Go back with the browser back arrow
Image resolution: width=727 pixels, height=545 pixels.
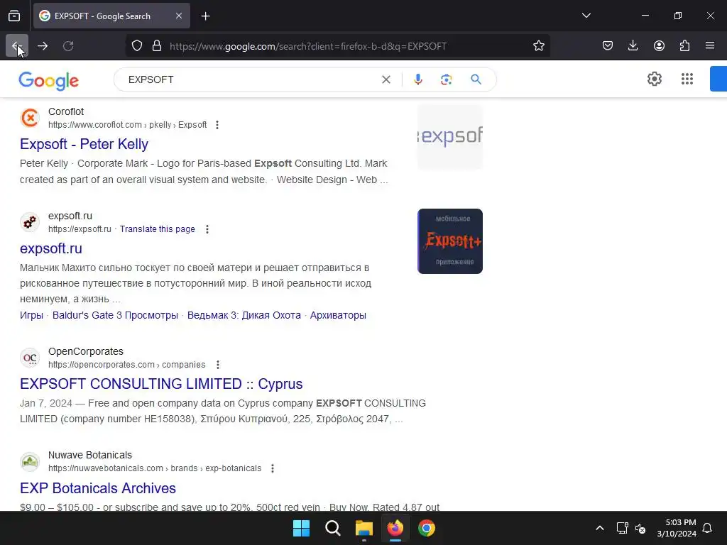coord(17,46)
